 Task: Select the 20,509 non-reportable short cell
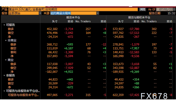pyautogui.click(x=53, y=83)
